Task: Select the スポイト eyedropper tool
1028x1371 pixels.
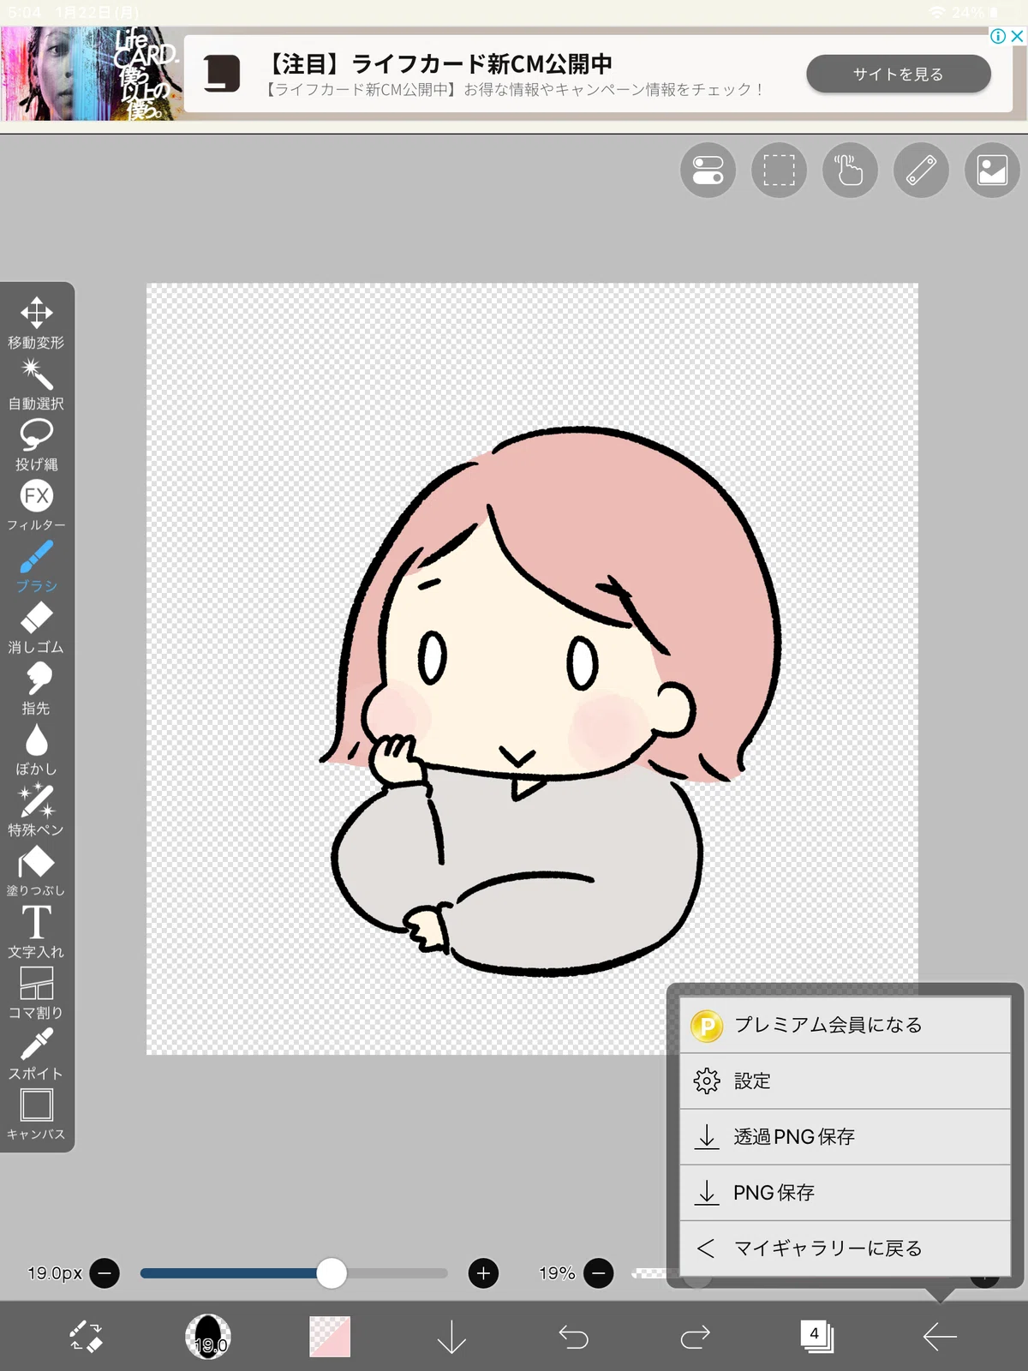Action: point(36,1054)
